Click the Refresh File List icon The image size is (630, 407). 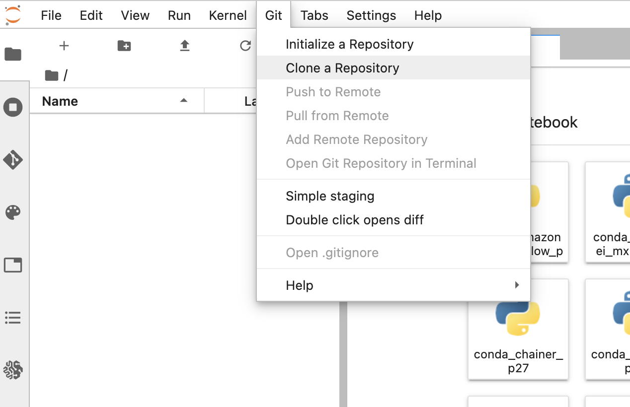245,46
